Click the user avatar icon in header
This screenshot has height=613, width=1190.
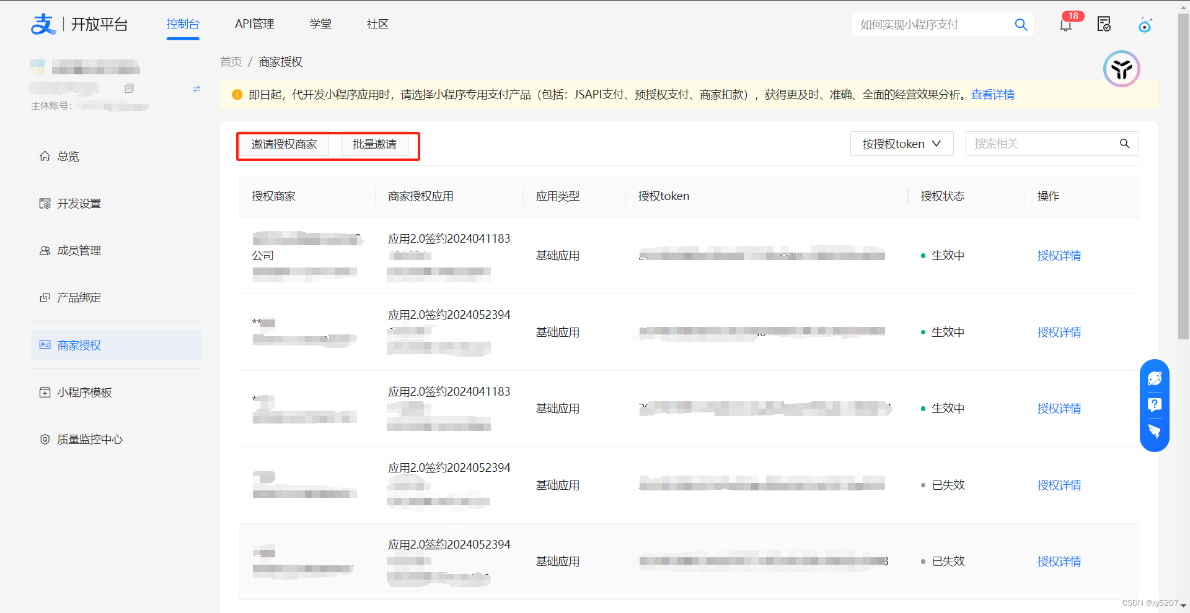pos(1145,25)
